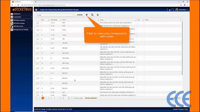Click the SOCKETWorx logo
Screen dimensions: 200x112
coord(22,9)
